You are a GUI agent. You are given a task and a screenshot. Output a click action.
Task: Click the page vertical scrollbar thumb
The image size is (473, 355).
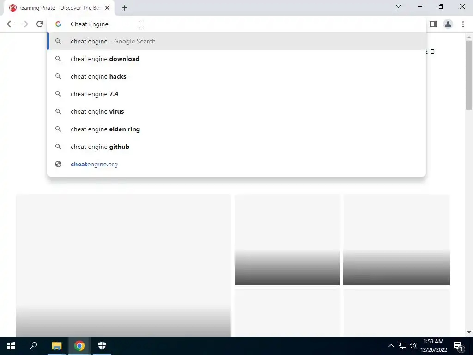click(x=469, y=75)
